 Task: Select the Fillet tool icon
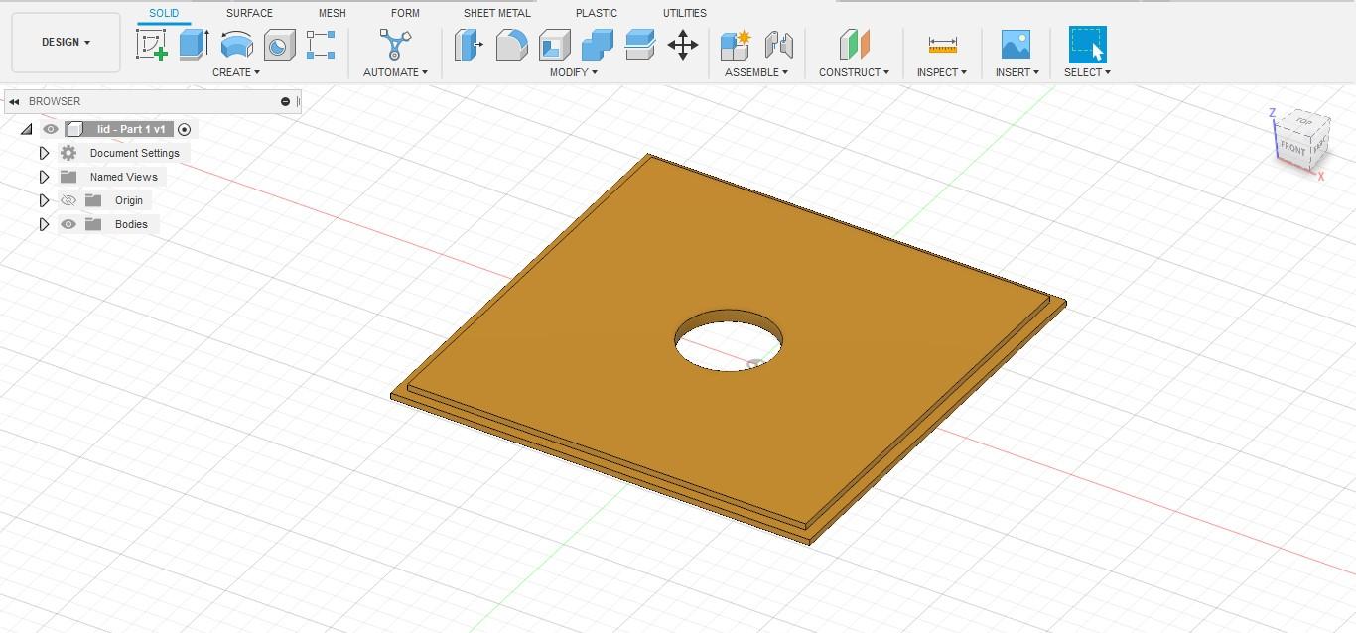[511, 45]
